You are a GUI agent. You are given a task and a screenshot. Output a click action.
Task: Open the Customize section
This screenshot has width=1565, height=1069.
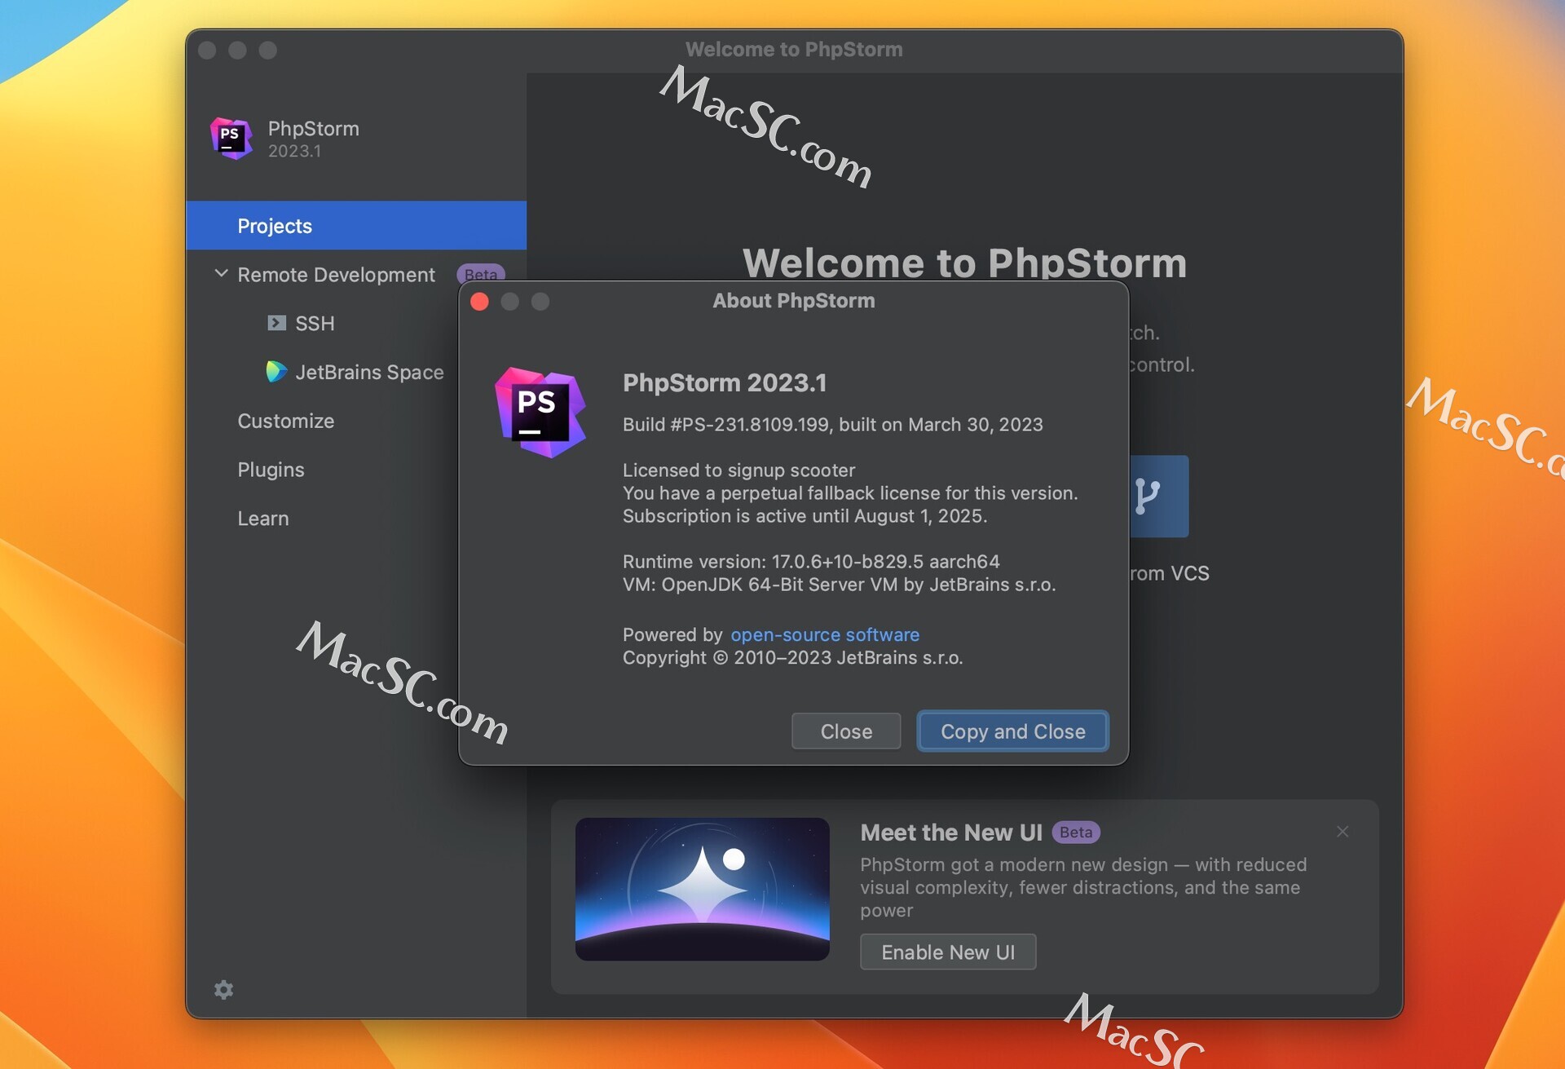click(x=285, y=421)
